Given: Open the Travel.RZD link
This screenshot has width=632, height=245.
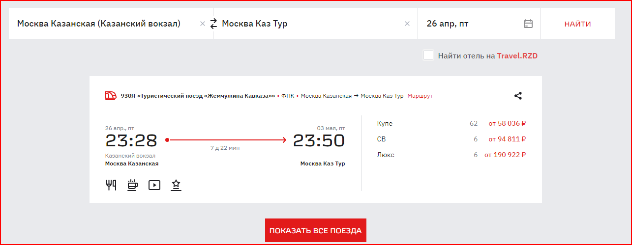Looking at the screenshot, I should point(517,56).
